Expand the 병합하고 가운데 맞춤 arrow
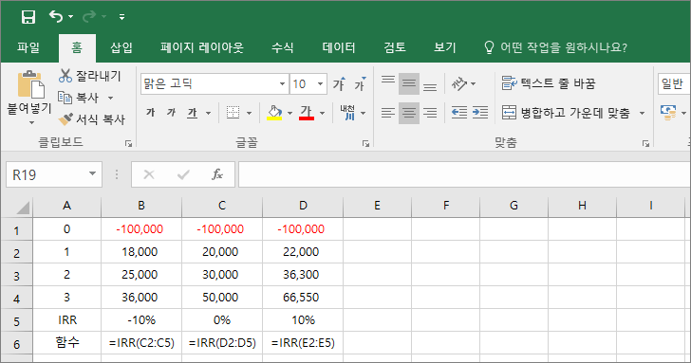The height and width of the screenshot is (363, 691). pos(642,113)
